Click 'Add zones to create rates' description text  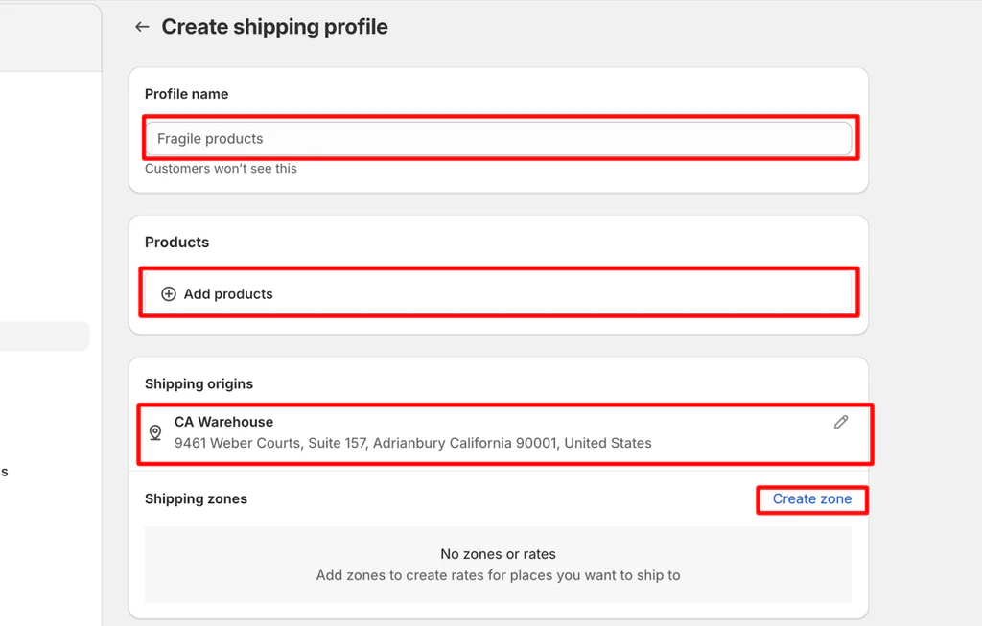(498, 575)
